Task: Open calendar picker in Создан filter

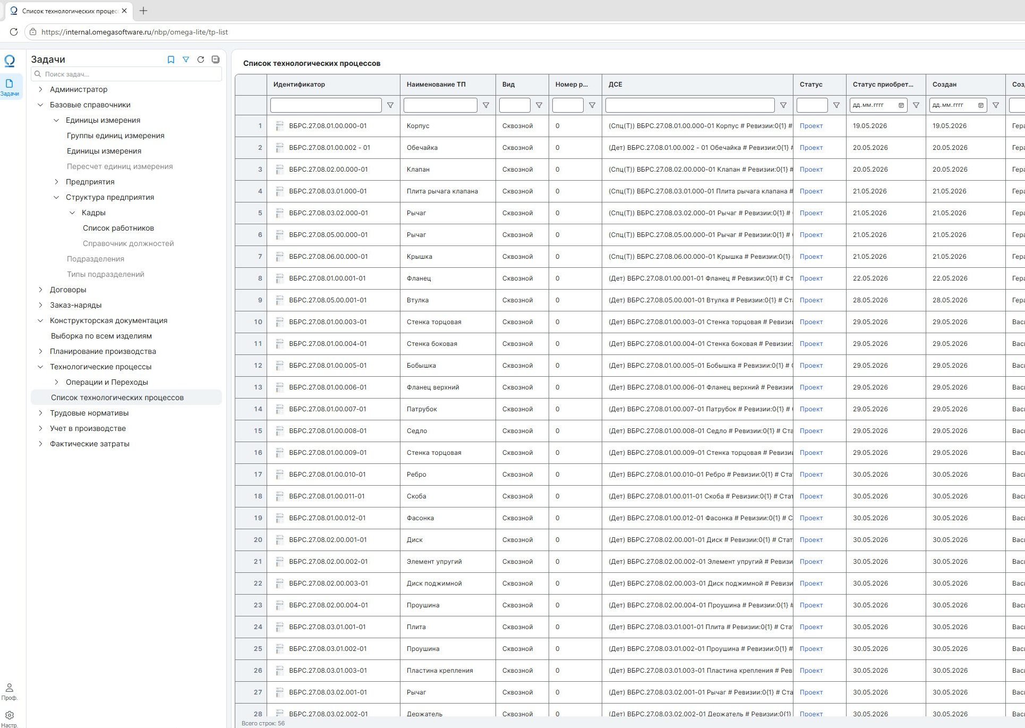Action: point(981,105)
